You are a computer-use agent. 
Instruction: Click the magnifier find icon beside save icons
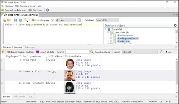[x=26, y=20]
